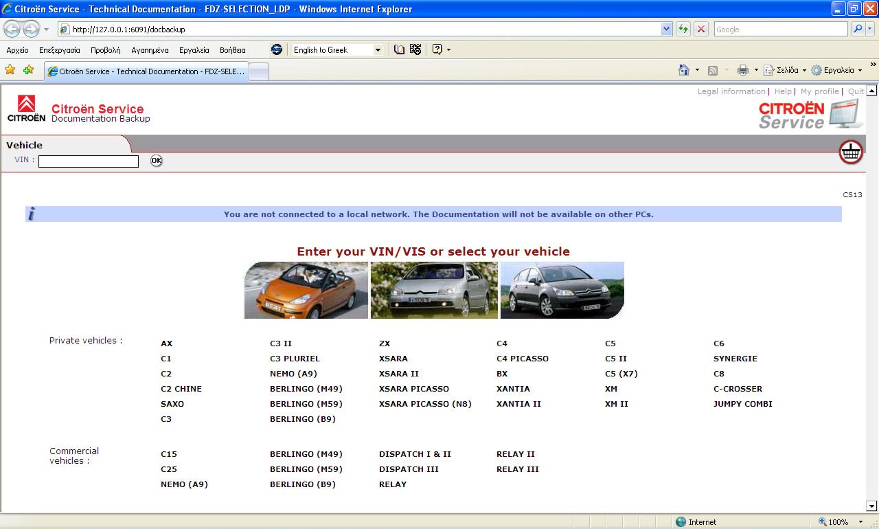Open the basket icon in Vehicle bar
The width and height of the screenshot is (879, 529).
pyautogui.click(x=851, y=152)
